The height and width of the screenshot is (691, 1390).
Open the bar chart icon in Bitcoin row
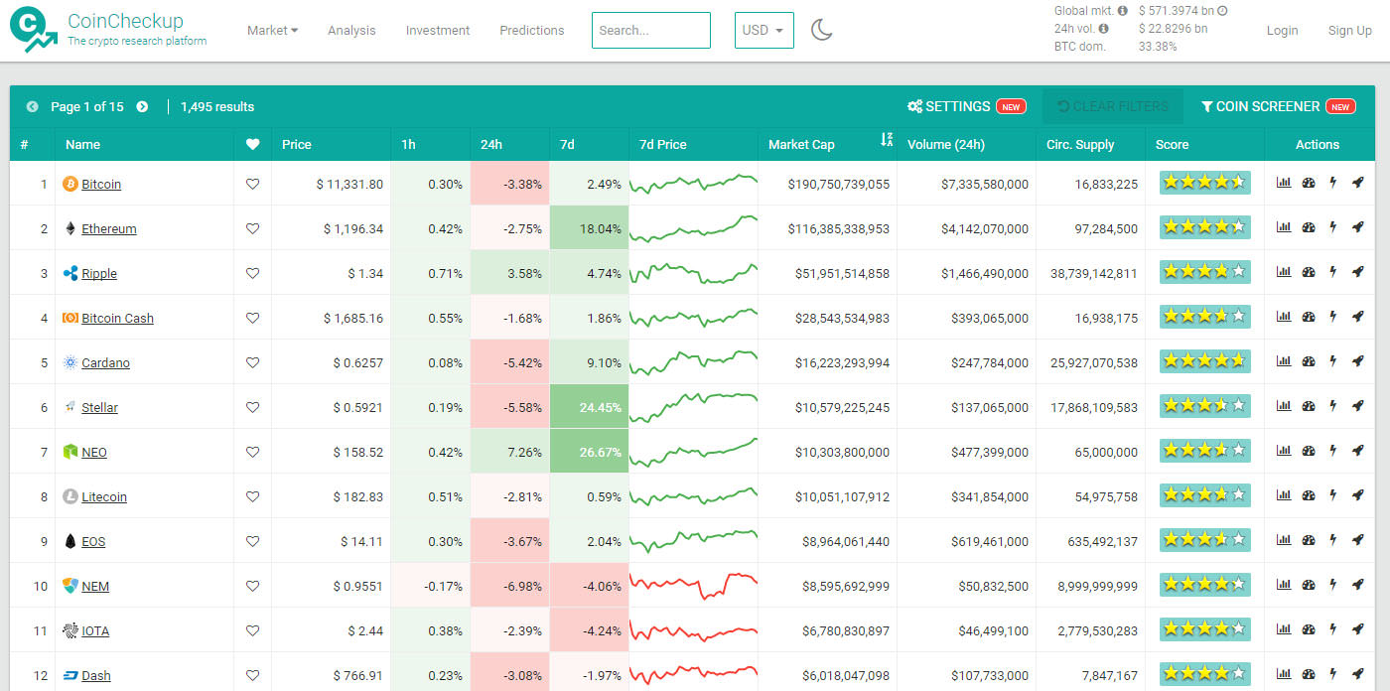pyautogui.click(x=1284, y=183)
